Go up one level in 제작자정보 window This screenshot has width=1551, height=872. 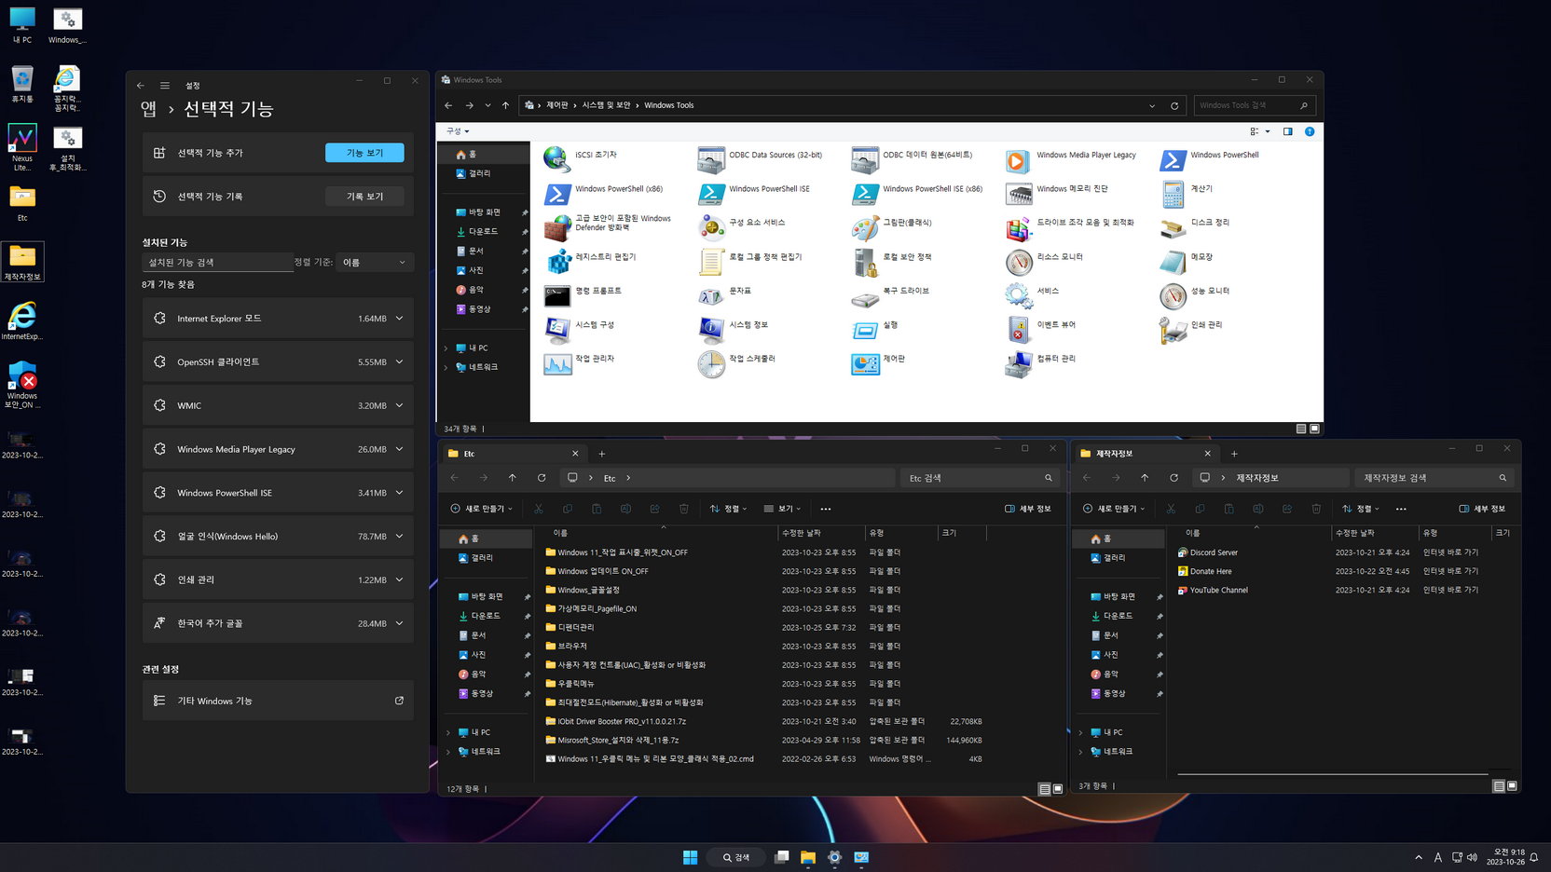click(x=1145, y=478)
